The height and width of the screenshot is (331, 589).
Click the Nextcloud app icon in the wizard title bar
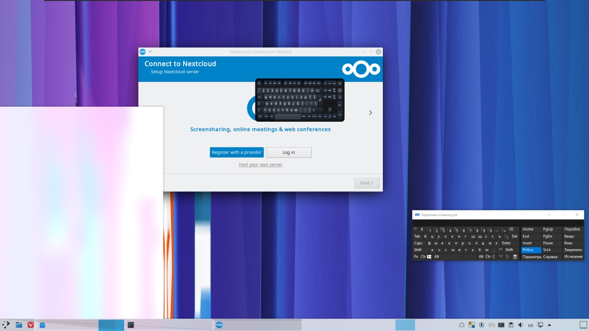pos(143,51)
